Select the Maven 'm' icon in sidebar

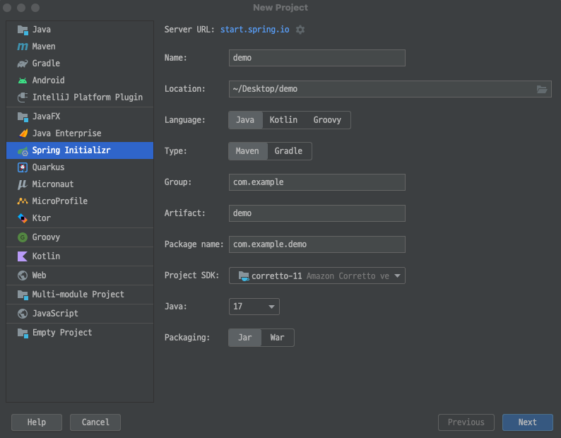tap(23, 47)
